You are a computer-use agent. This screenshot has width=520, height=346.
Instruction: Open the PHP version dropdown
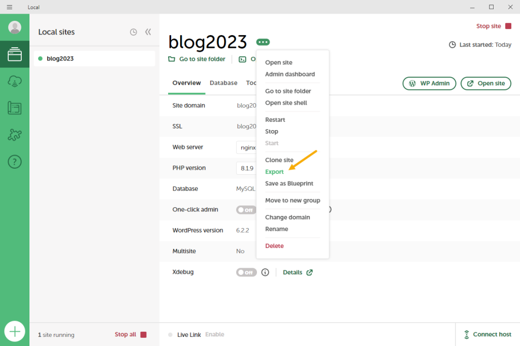pyautogui.click(x=247, y=168)
